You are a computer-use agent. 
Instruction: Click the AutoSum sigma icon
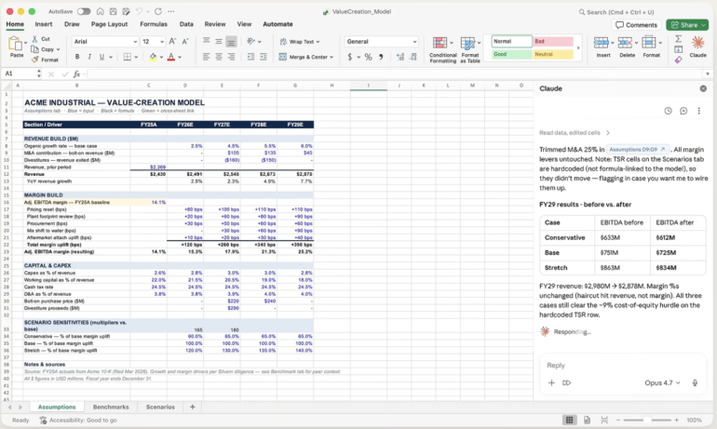pyautogui.click(x=679, y=38)
